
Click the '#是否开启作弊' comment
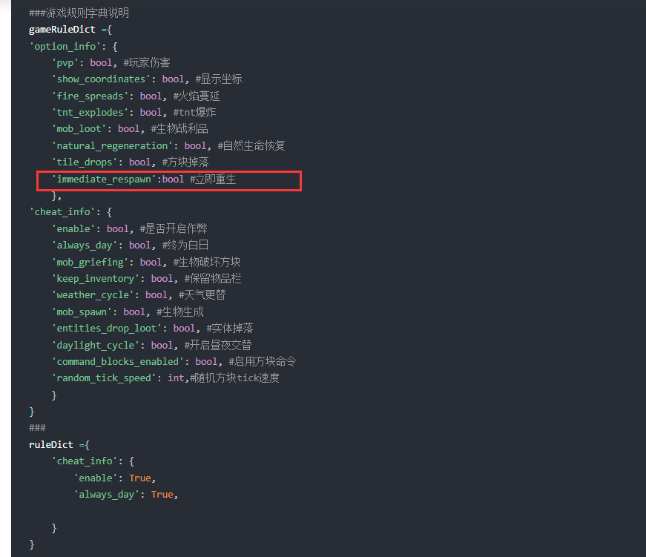pyautogui.click(x=174, y=229)
